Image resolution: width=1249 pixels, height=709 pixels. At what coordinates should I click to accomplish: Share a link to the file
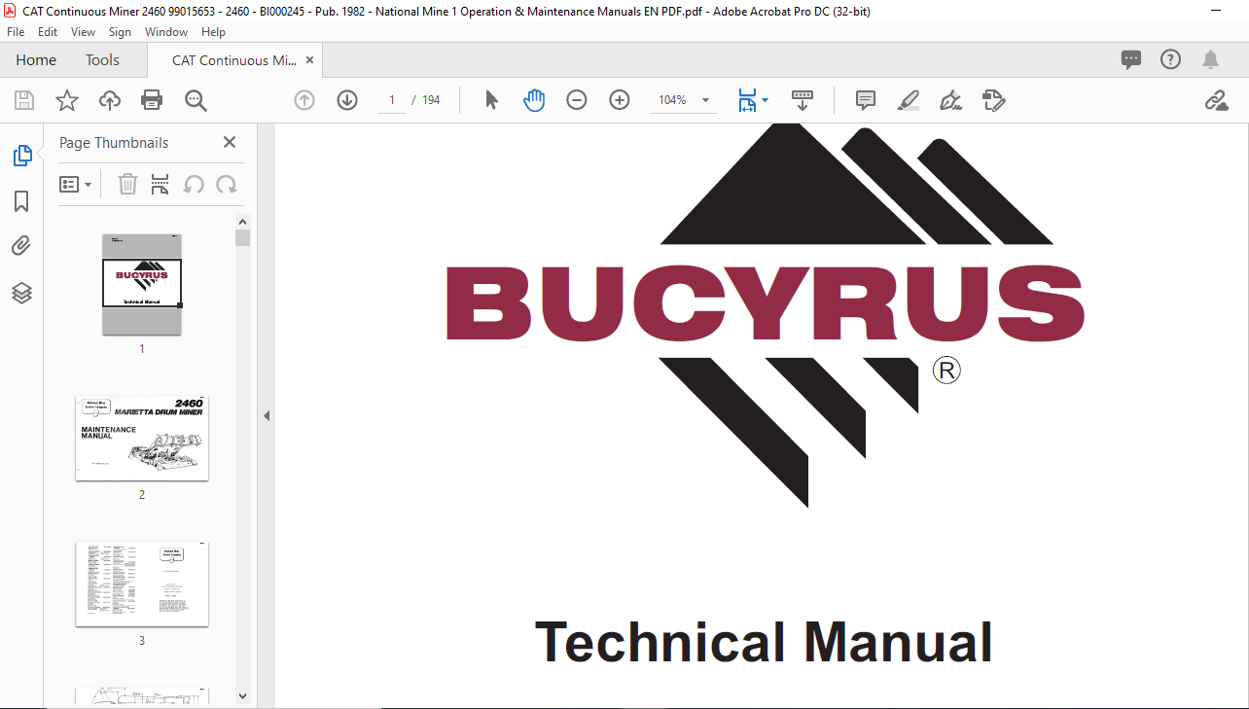tap(1216, 100)
